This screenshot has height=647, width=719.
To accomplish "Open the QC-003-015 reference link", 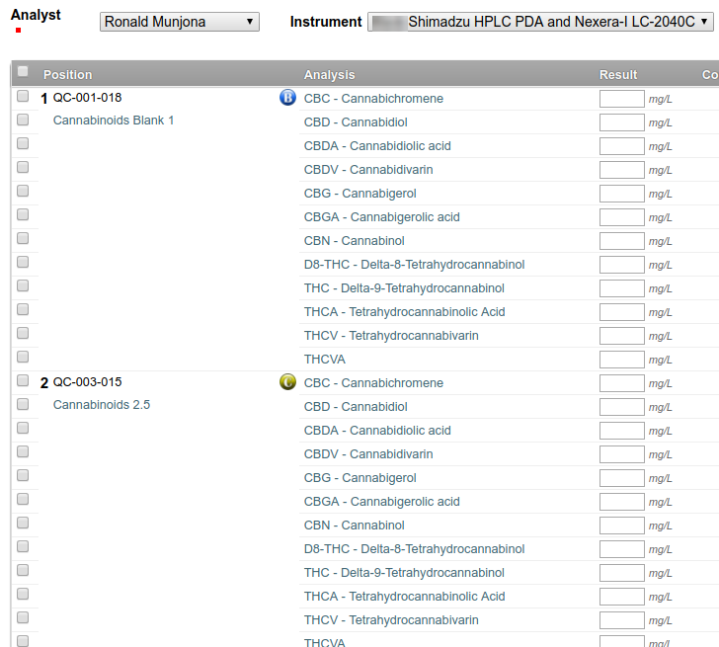I will click(87, 382).
